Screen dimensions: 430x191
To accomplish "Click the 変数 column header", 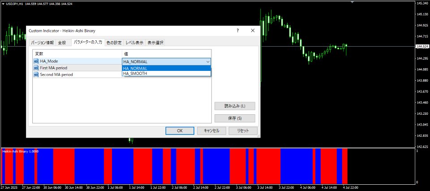I will point(77,54).
